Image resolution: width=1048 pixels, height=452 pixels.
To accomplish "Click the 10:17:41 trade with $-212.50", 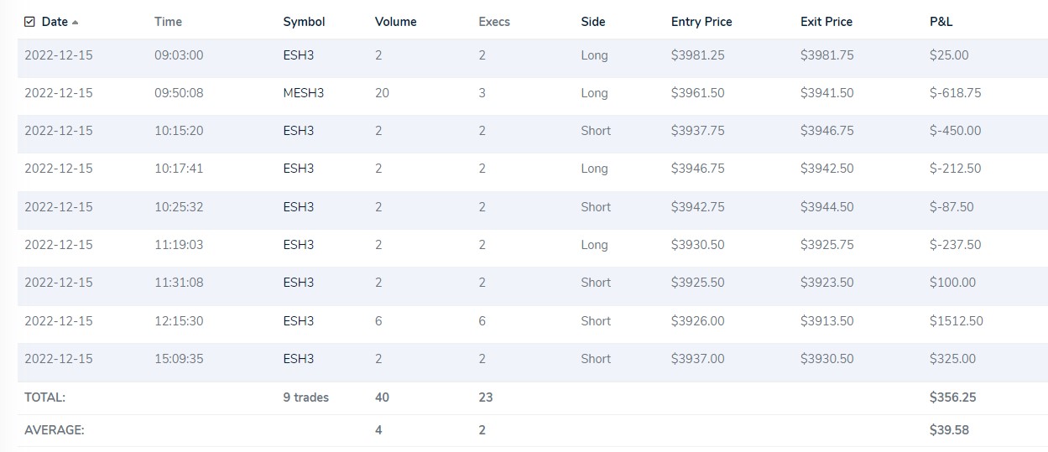I will (532, 169).
